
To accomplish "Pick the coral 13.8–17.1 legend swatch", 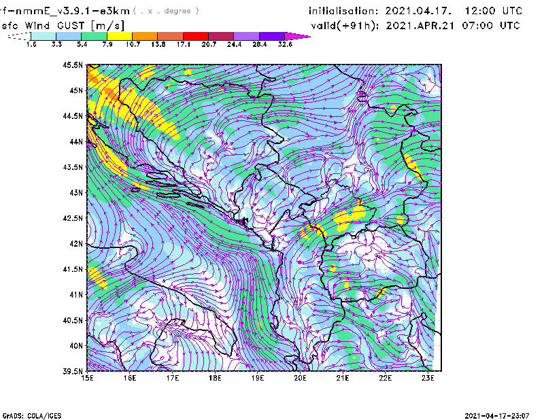I will [171, 36].
